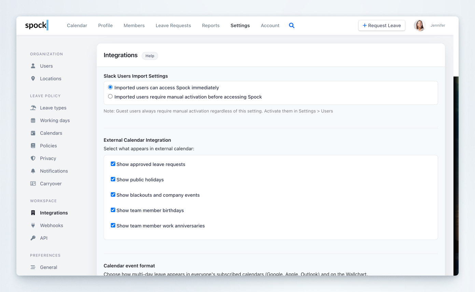Click the Request Leave button

(x=382, y=26)
